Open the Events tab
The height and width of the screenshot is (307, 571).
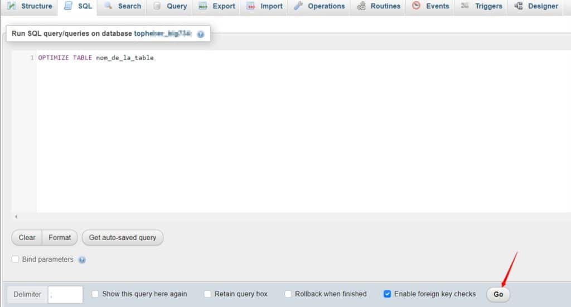pyautogui.click(x=430, y=6)
